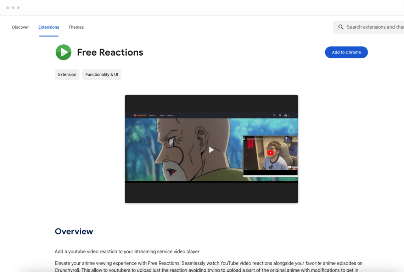Screen dimensions: 404x272
Task: Click the share arrow on YouTube overlay
Action: 295,138
